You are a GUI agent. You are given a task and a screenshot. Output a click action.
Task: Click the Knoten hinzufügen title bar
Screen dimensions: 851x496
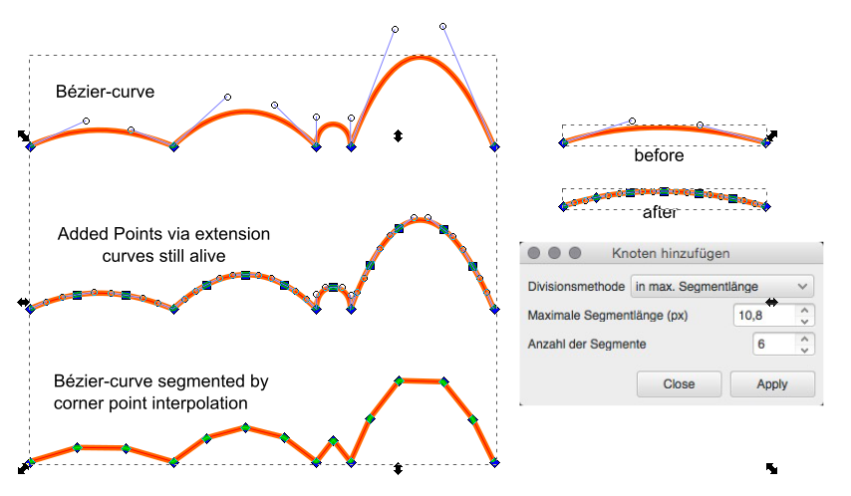[x=671, y=253]
